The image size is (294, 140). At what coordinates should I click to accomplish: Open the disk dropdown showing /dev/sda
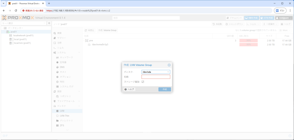(168, 72)
